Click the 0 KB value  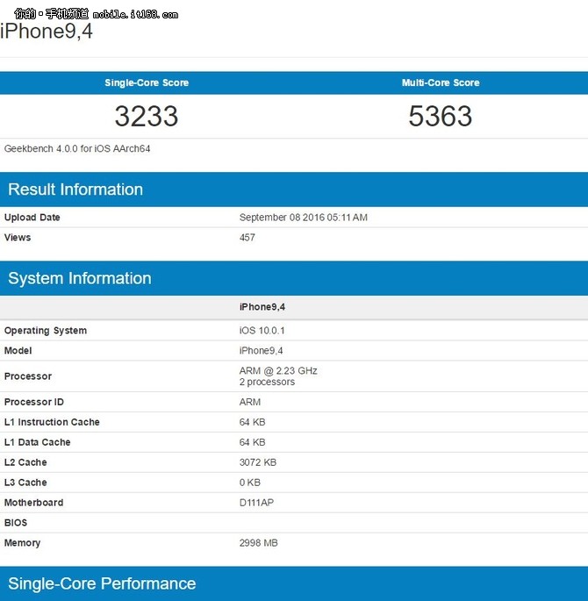tap(250, 483)
